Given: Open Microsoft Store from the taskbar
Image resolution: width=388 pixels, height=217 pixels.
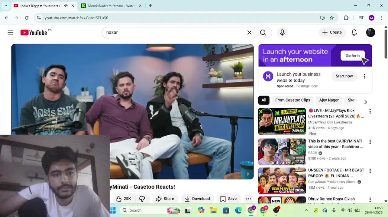Looking at the screenshot, I should 226,210.
